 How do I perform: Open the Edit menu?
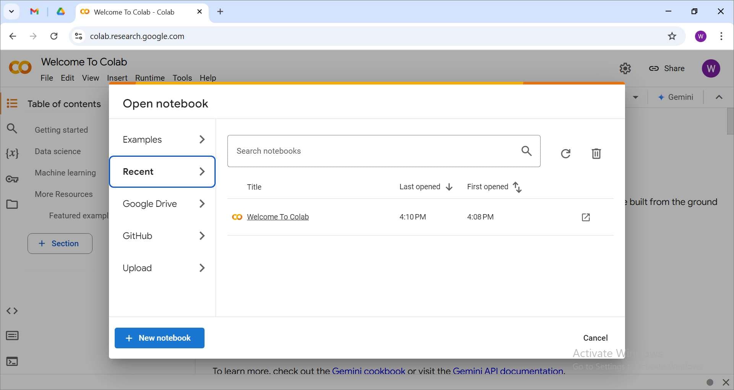pyautogui.click(x=67, y=78)
